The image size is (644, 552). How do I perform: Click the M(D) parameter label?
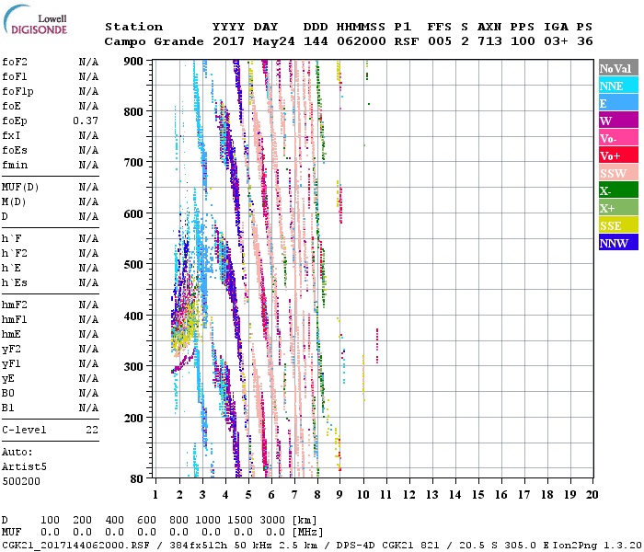coord(14,202)
